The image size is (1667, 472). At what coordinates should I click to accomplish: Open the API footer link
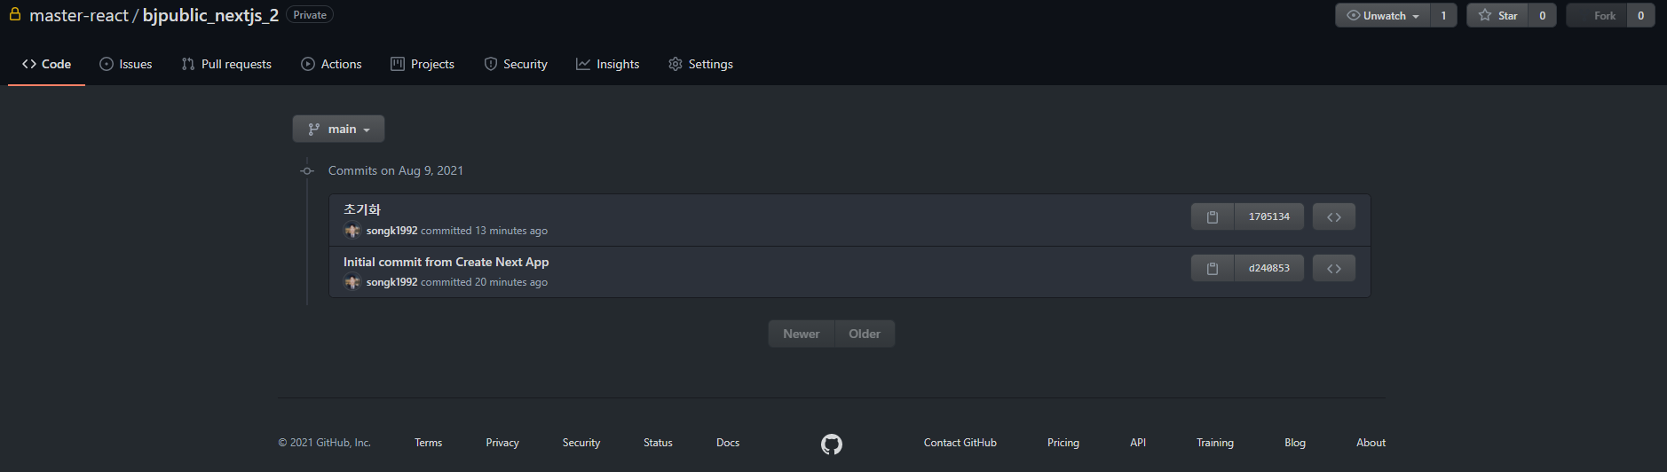point(1138,443)
